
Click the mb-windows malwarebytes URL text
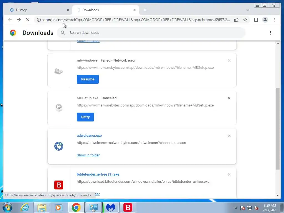[145, 68]
